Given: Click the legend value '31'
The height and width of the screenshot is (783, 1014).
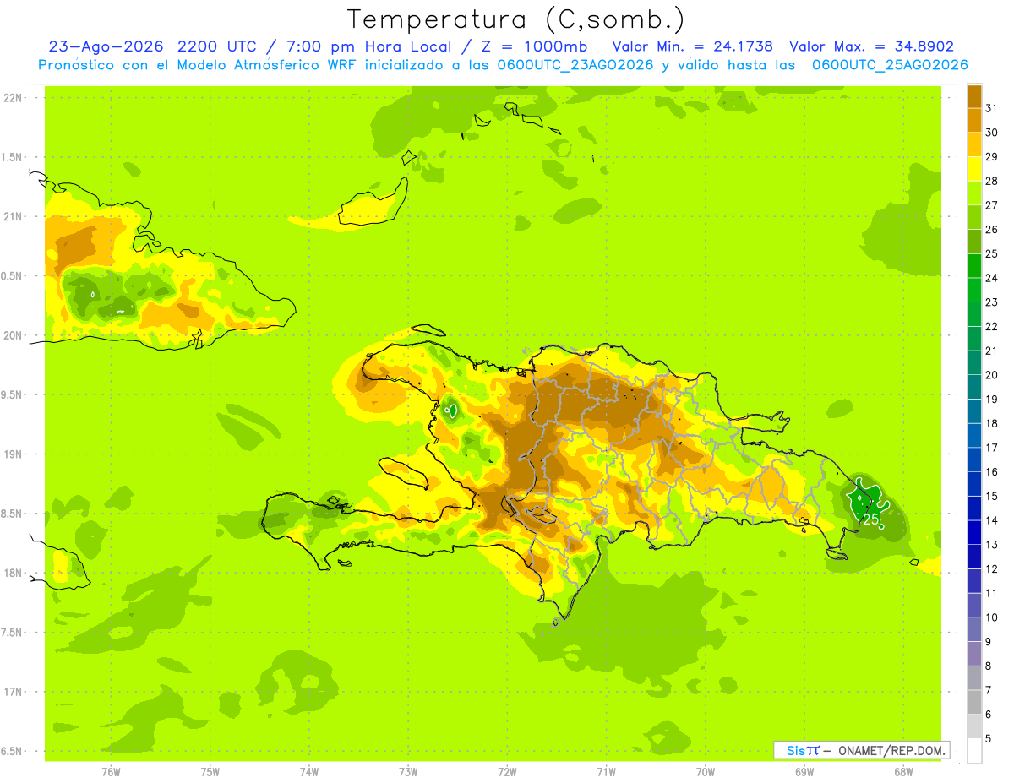Looking at the screenshot, I should pyautogui.click(x=992, y=108).
